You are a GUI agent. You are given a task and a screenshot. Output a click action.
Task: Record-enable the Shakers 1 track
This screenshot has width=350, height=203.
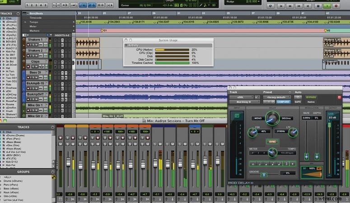pos(28,44)
